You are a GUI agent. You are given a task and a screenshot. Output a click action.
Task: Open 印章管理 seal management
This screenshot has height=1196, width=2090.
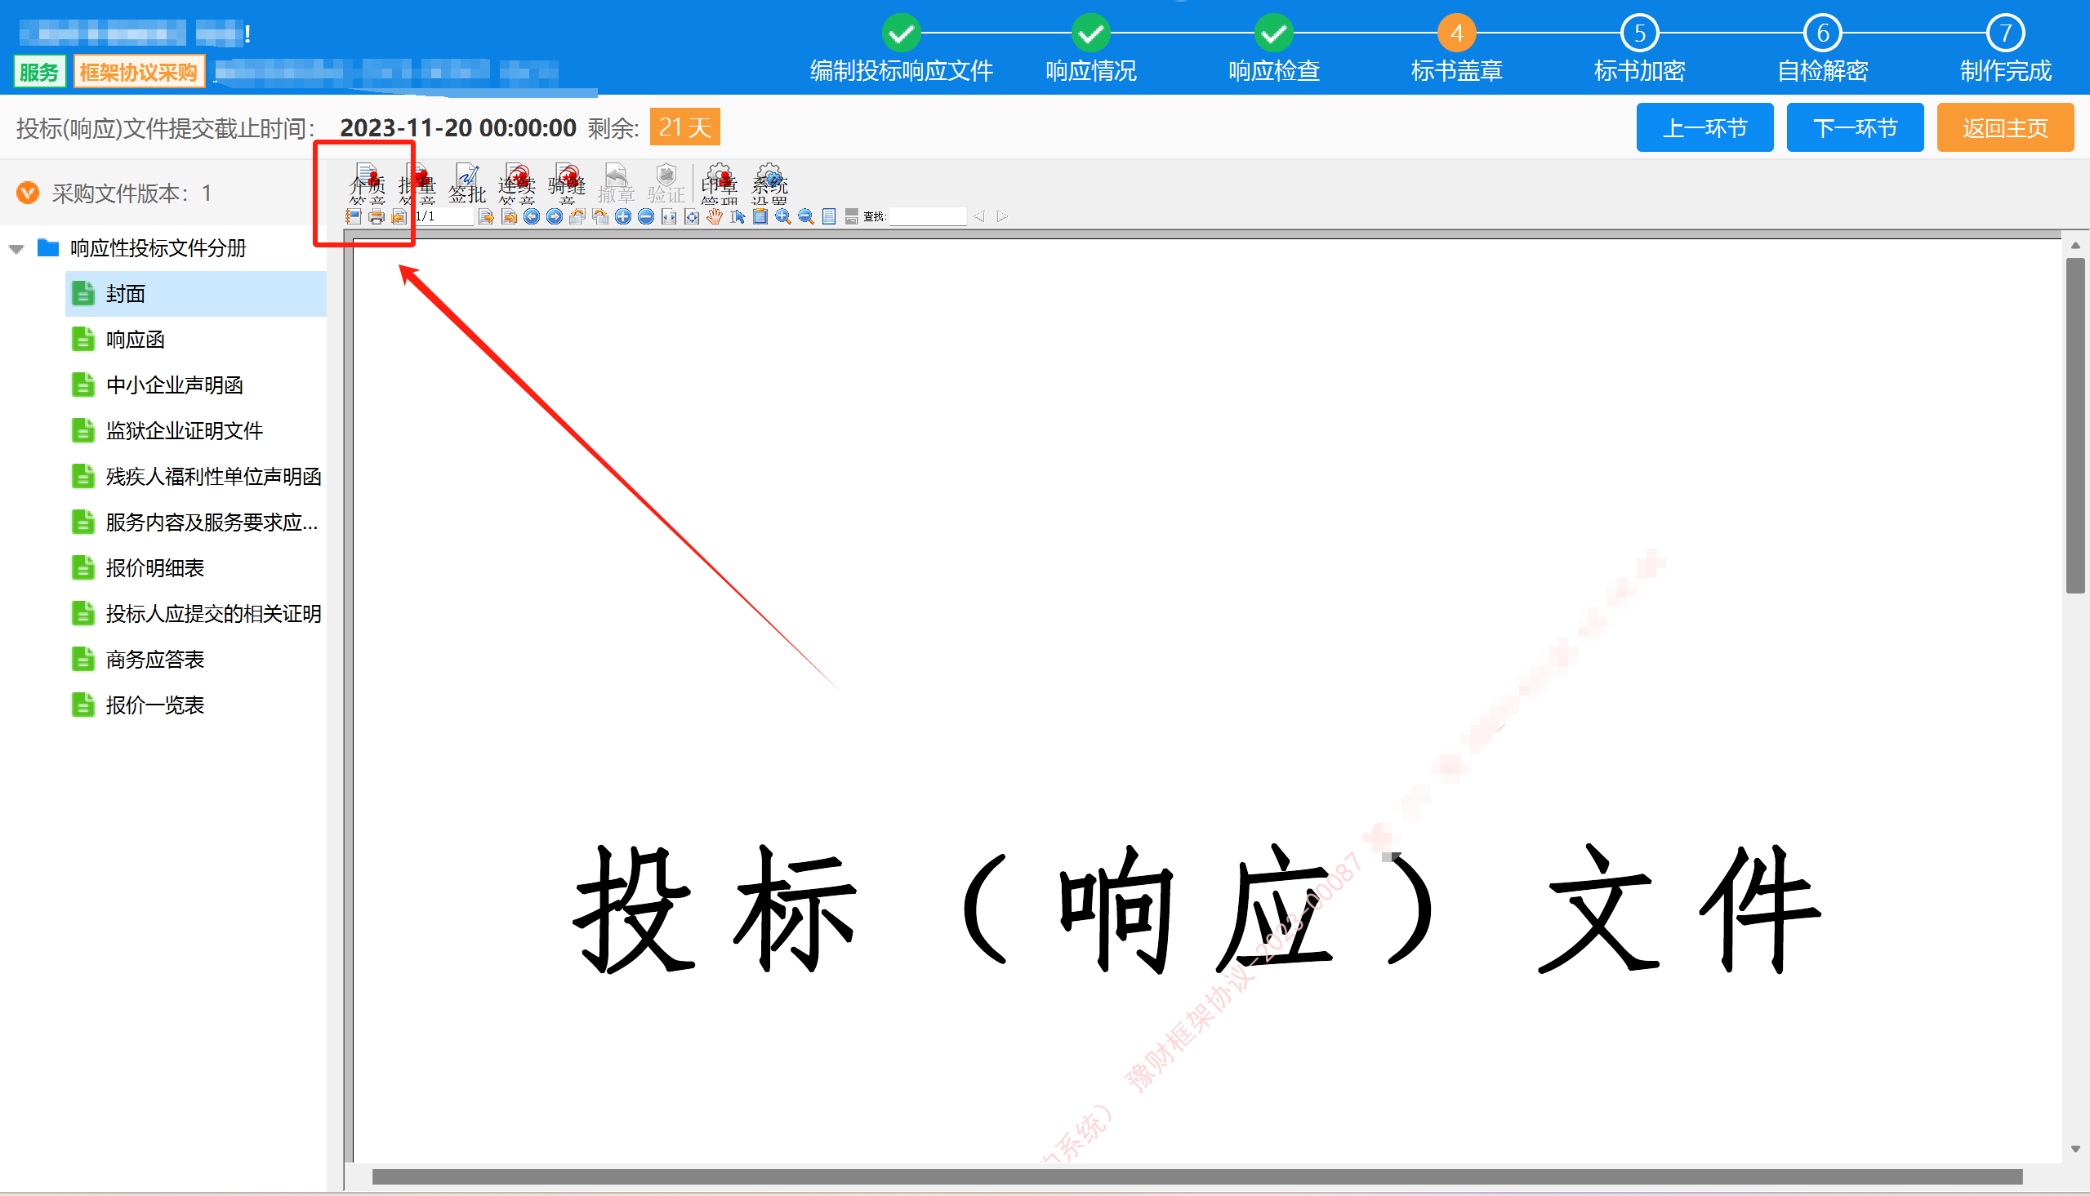point(720,182)
